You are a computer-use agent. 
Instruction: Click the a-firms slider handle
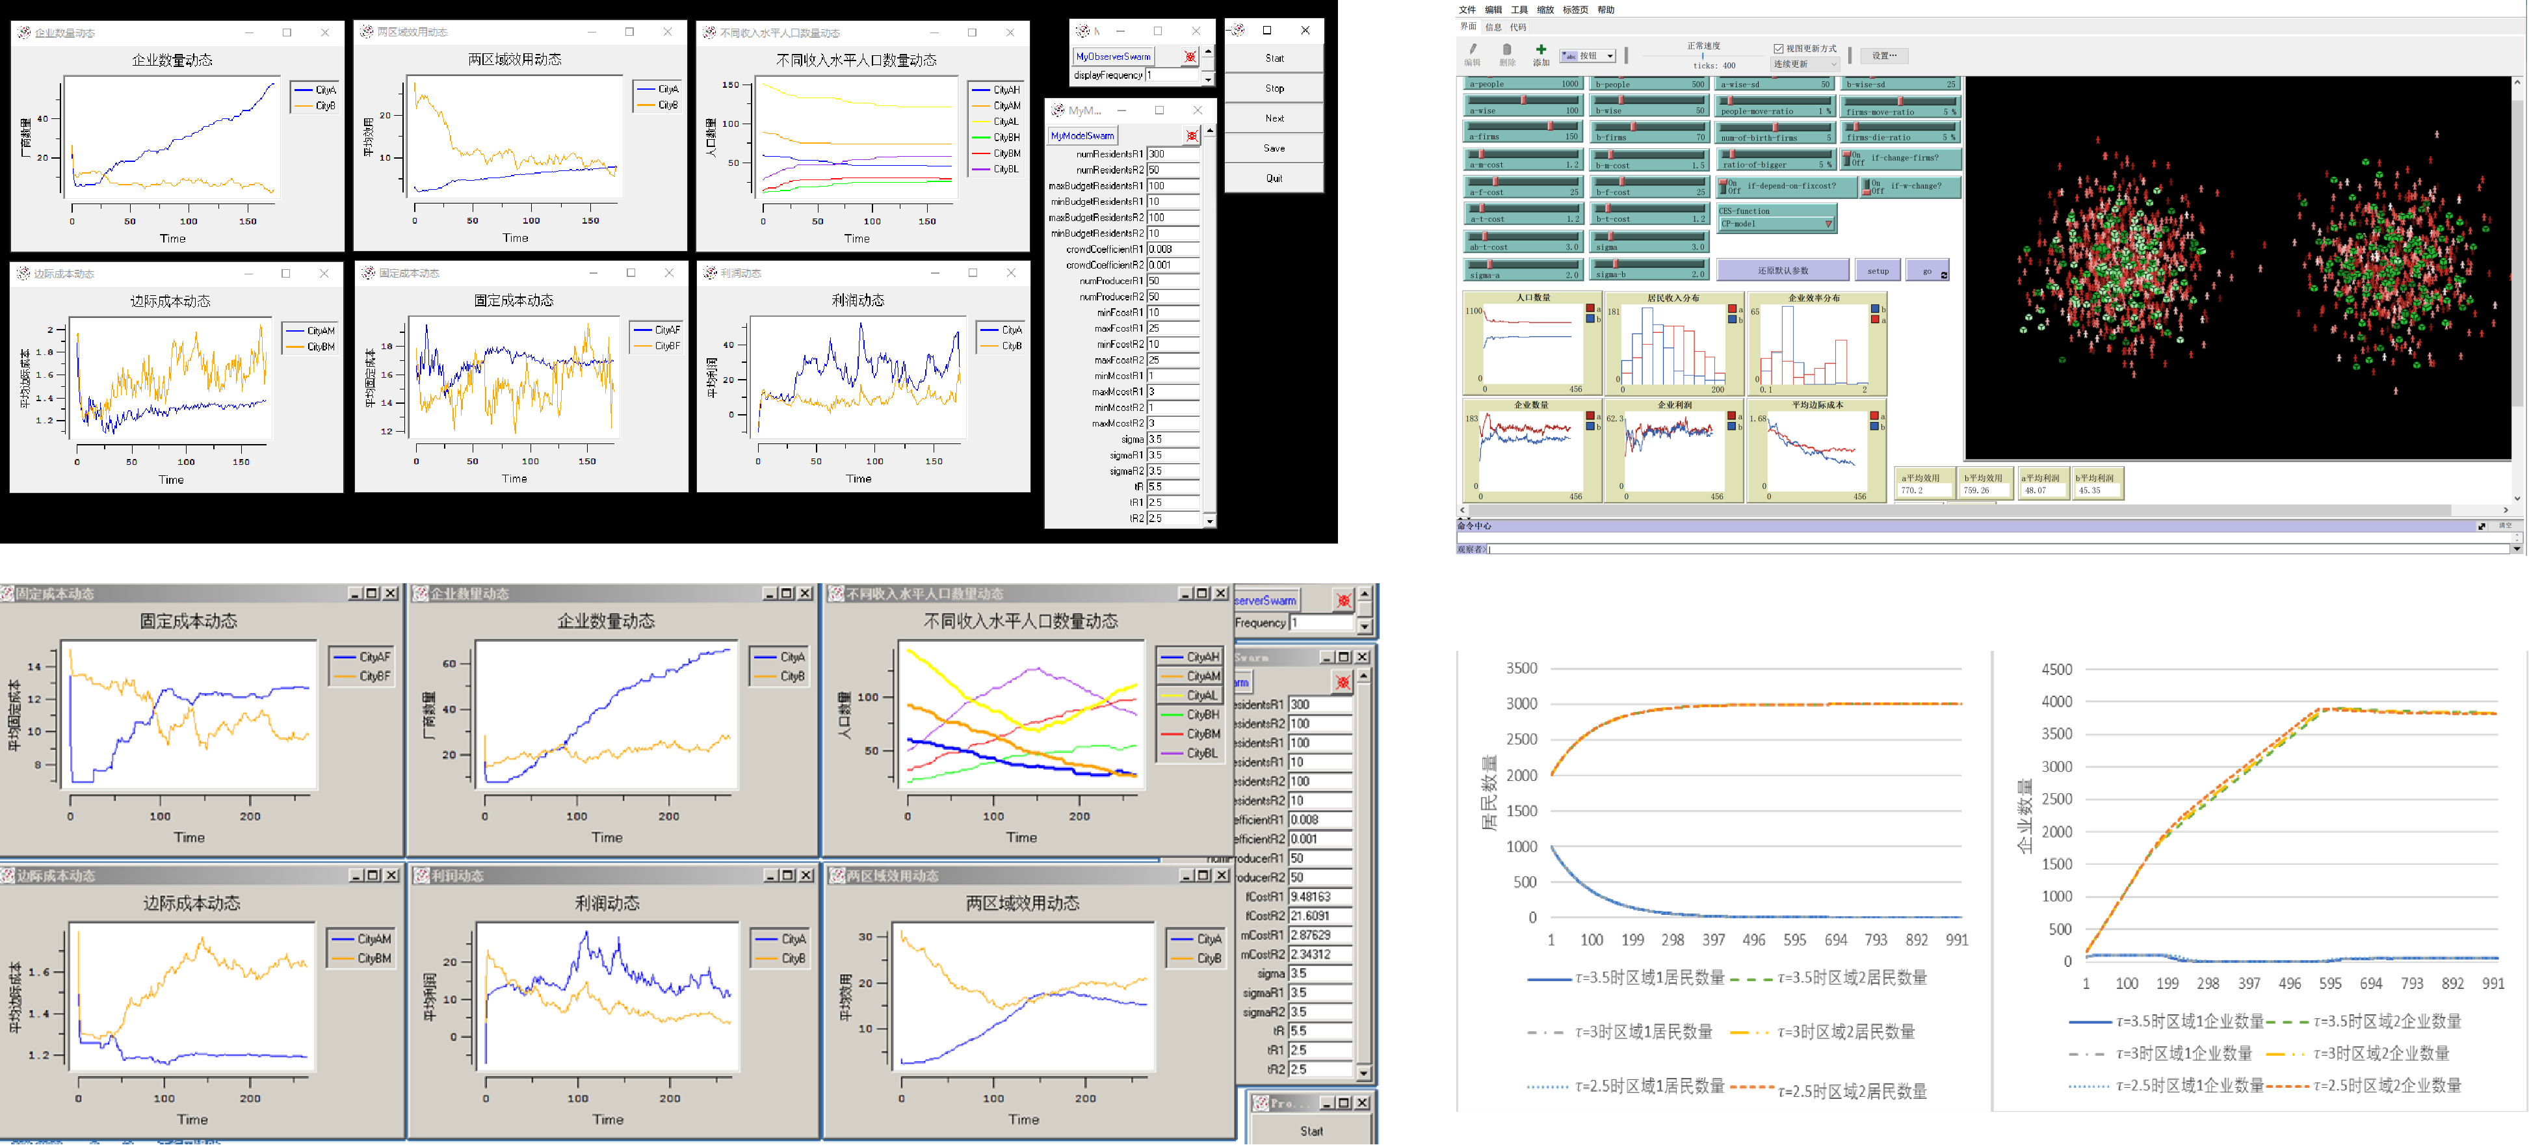pyautogui.click(x=1549, y=125)
